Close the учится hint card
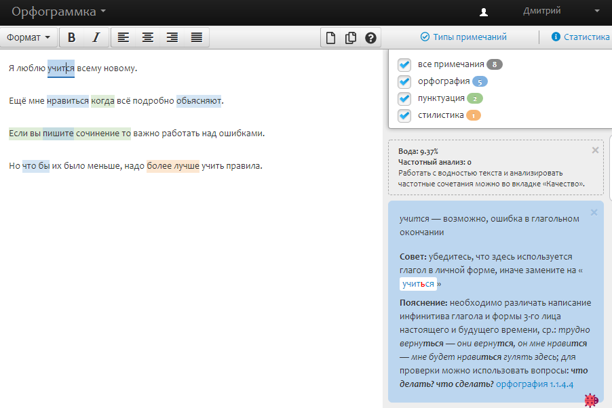The image size is (612, 408). click(x=594, y=212)
